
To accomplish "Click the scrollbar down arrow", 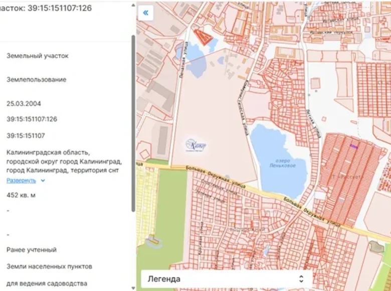I will click(133, 287).
